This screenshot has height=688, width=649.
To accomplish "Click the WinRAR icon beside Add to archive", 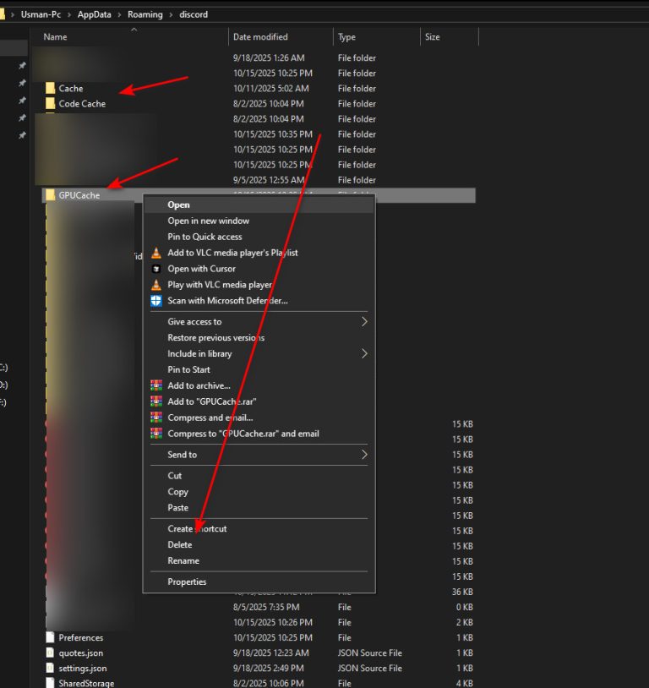I will [155, 385].
